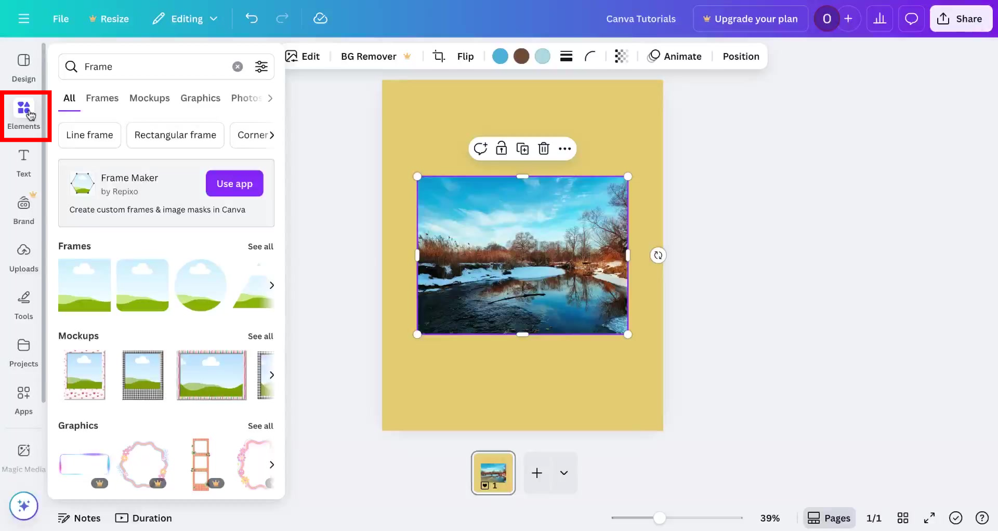The image size is (998, 531).
Task: Expand more Frames with the carousel chevron
Action: coord(271,285)
